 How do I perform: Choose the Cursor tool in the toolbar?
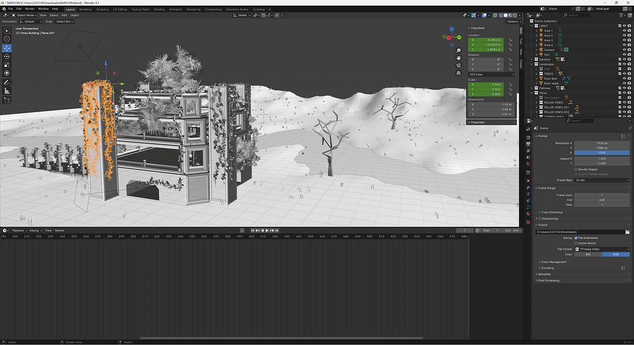(7, 39)
